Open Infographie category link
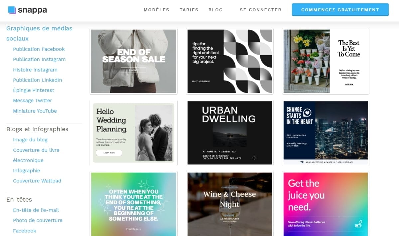Image resolution: width=399 pixels, height=236 pixels. (26, 171)
